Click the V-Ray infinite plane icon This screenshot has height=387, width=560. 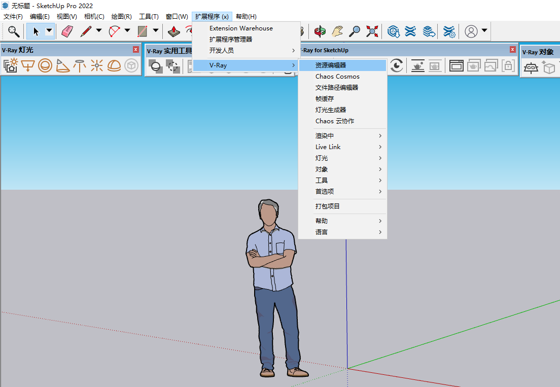point(531,67)
